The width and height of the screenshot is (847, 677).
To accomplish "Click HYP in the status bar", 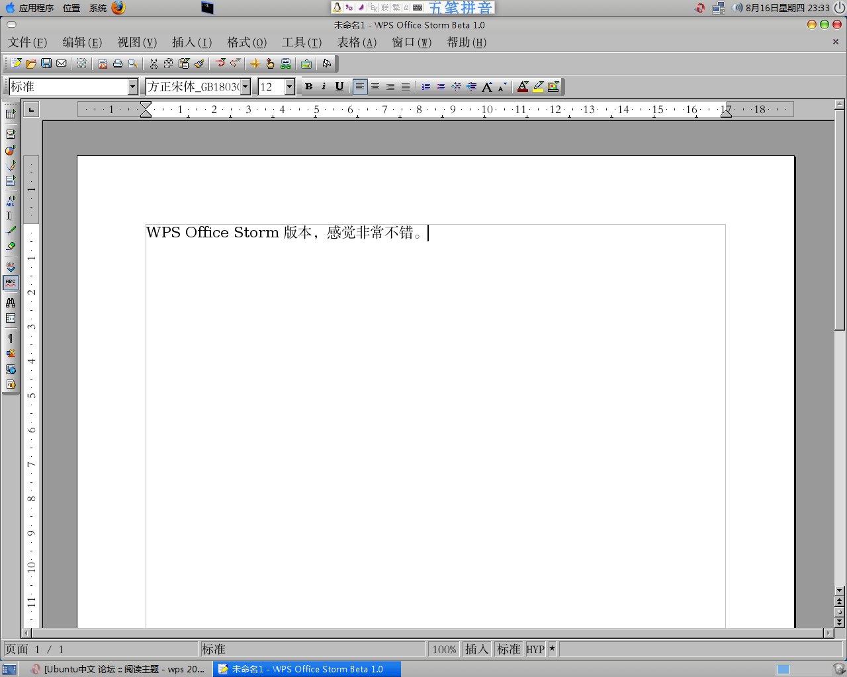I will point(535,649).
